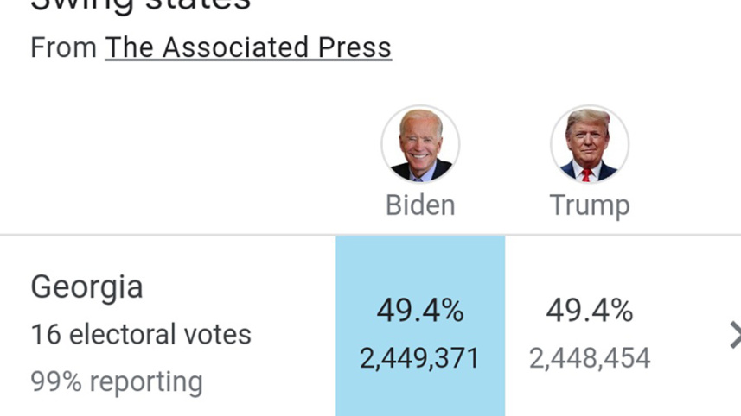
Task: Click the Georgia state name
Action: [86, 287]
